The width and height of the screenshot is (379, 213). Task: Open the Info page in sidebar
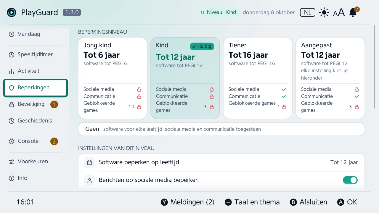(x=36, y=178)
